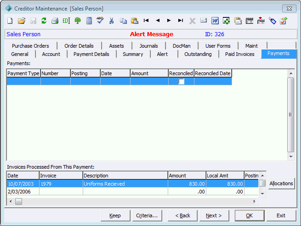Open the Assets tab
301x226 pixels.
tap(117, 46)
